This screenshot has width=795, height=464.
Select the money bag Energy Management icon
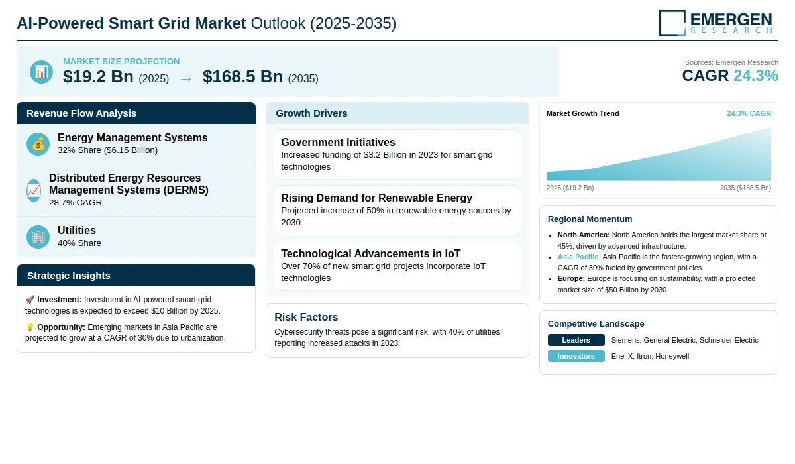tap(38, 144)
